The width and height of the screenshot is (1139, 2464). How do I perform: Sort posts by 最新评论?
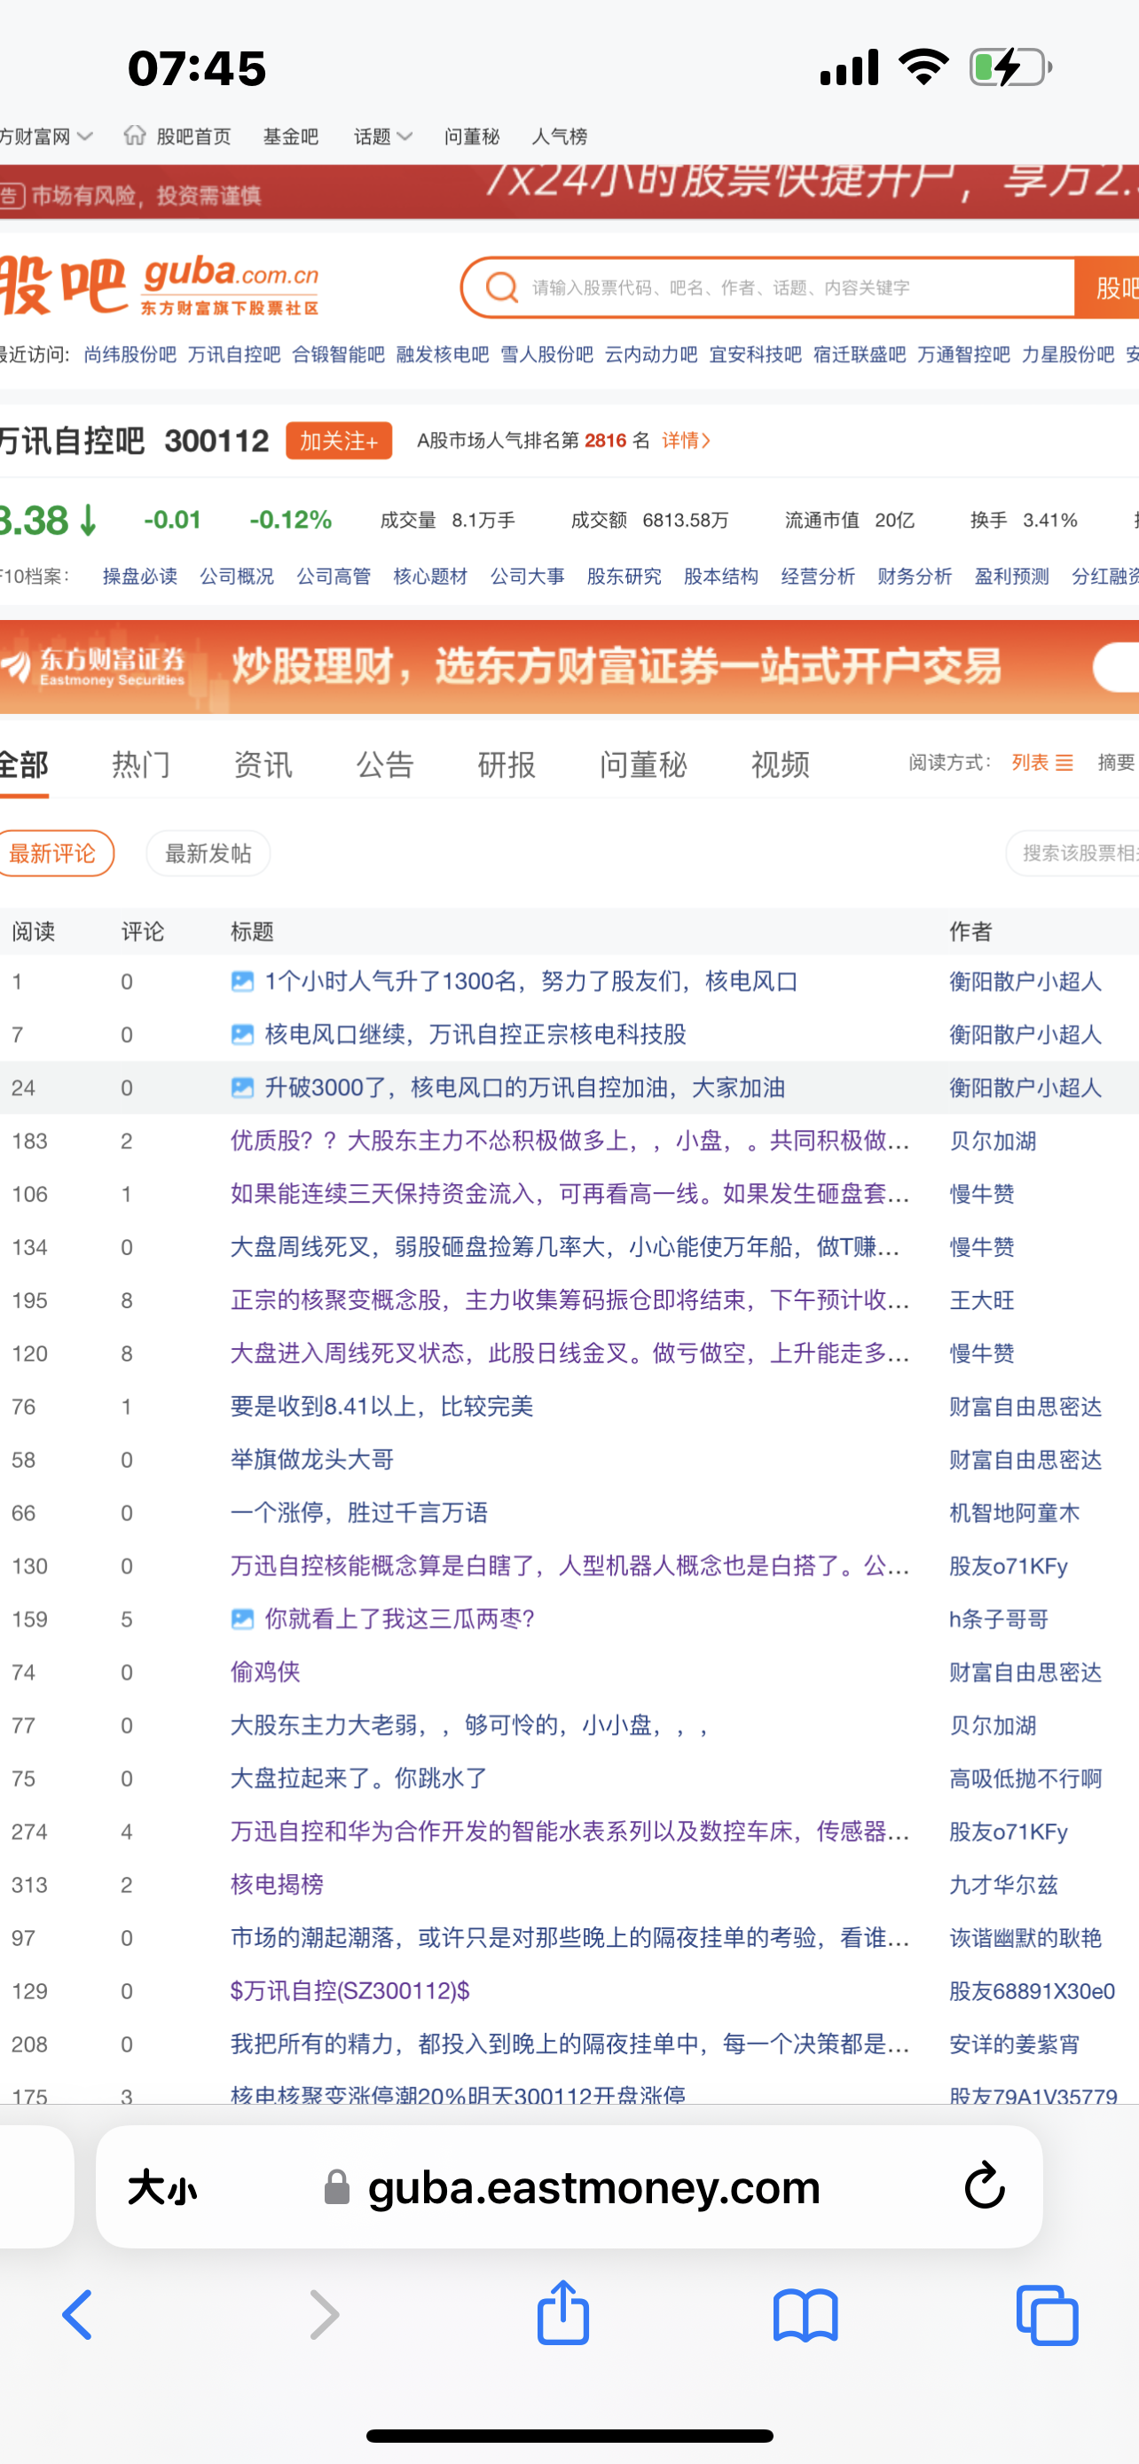click(x=56, y=853)
